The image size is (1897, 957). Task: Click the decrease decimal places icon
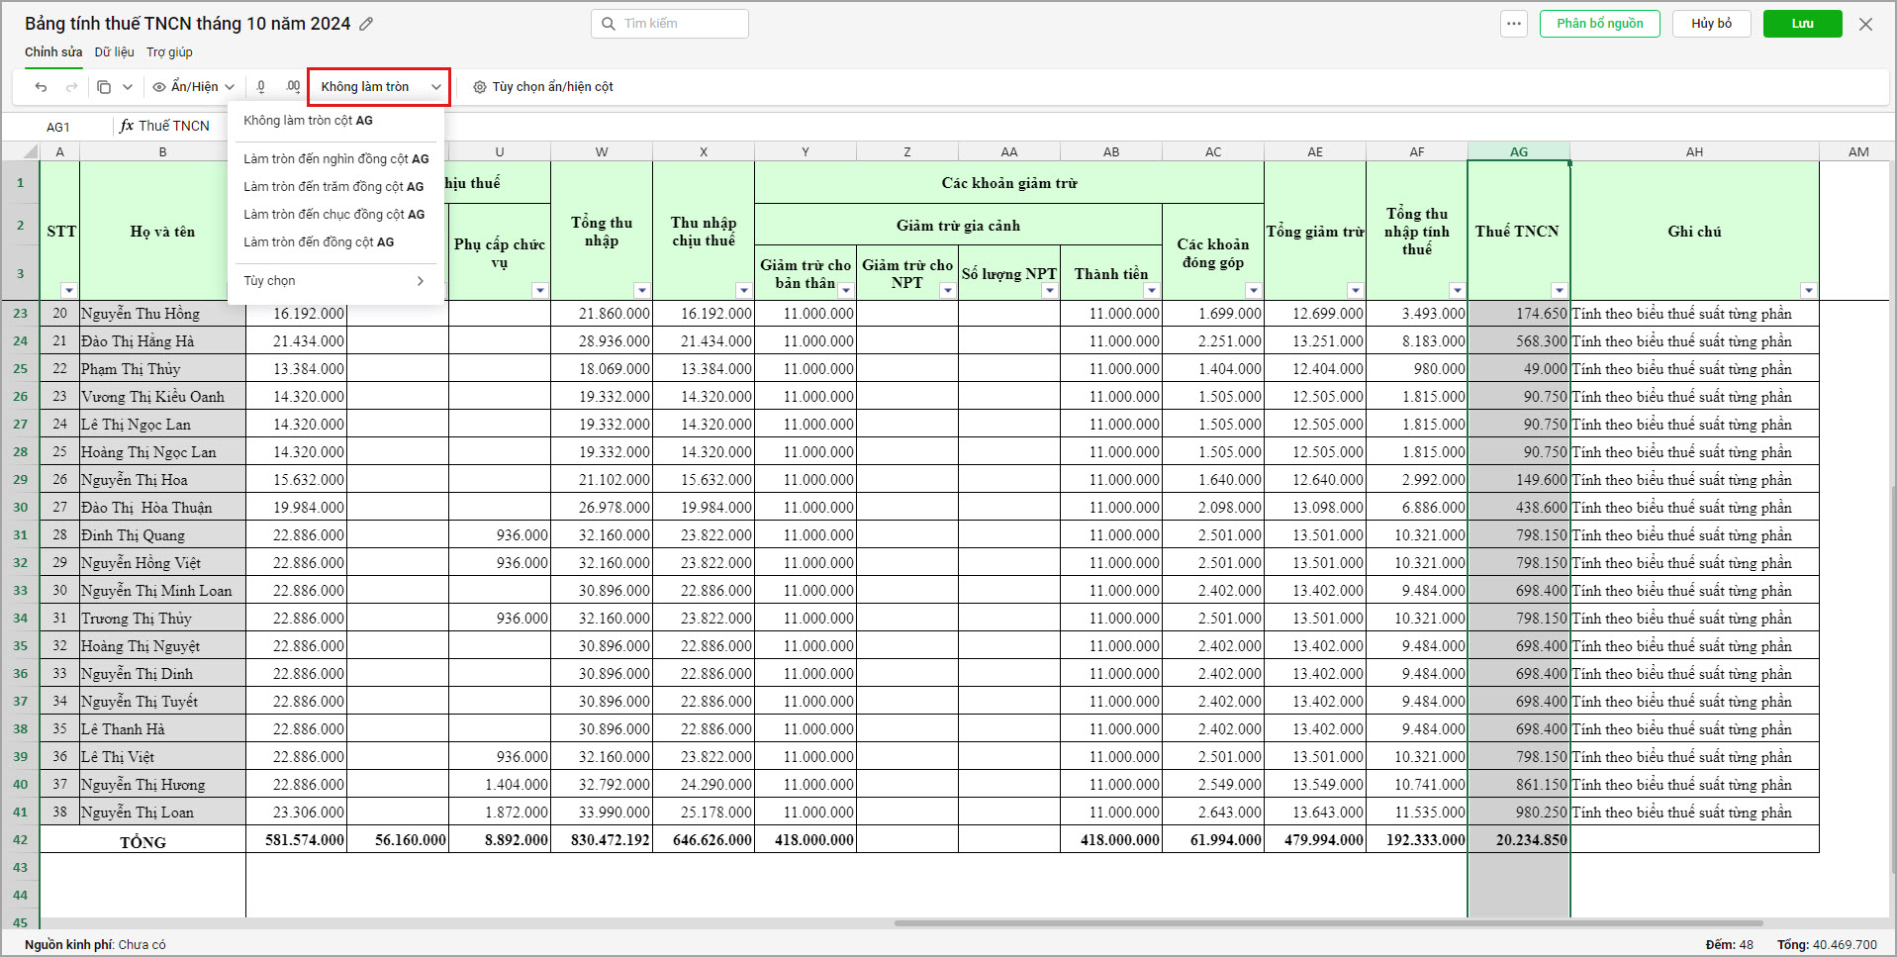tap(261, 87)
